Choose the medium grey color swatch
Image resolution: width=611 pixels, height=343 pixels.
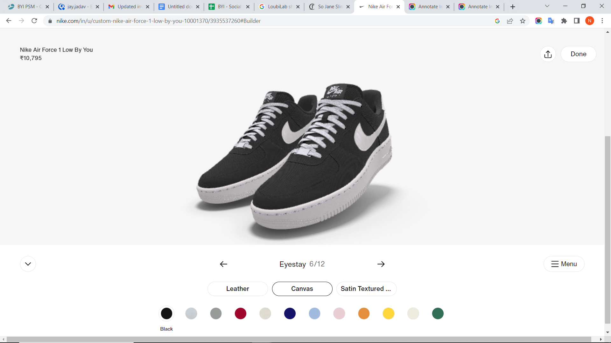click(x=216, y=313)
